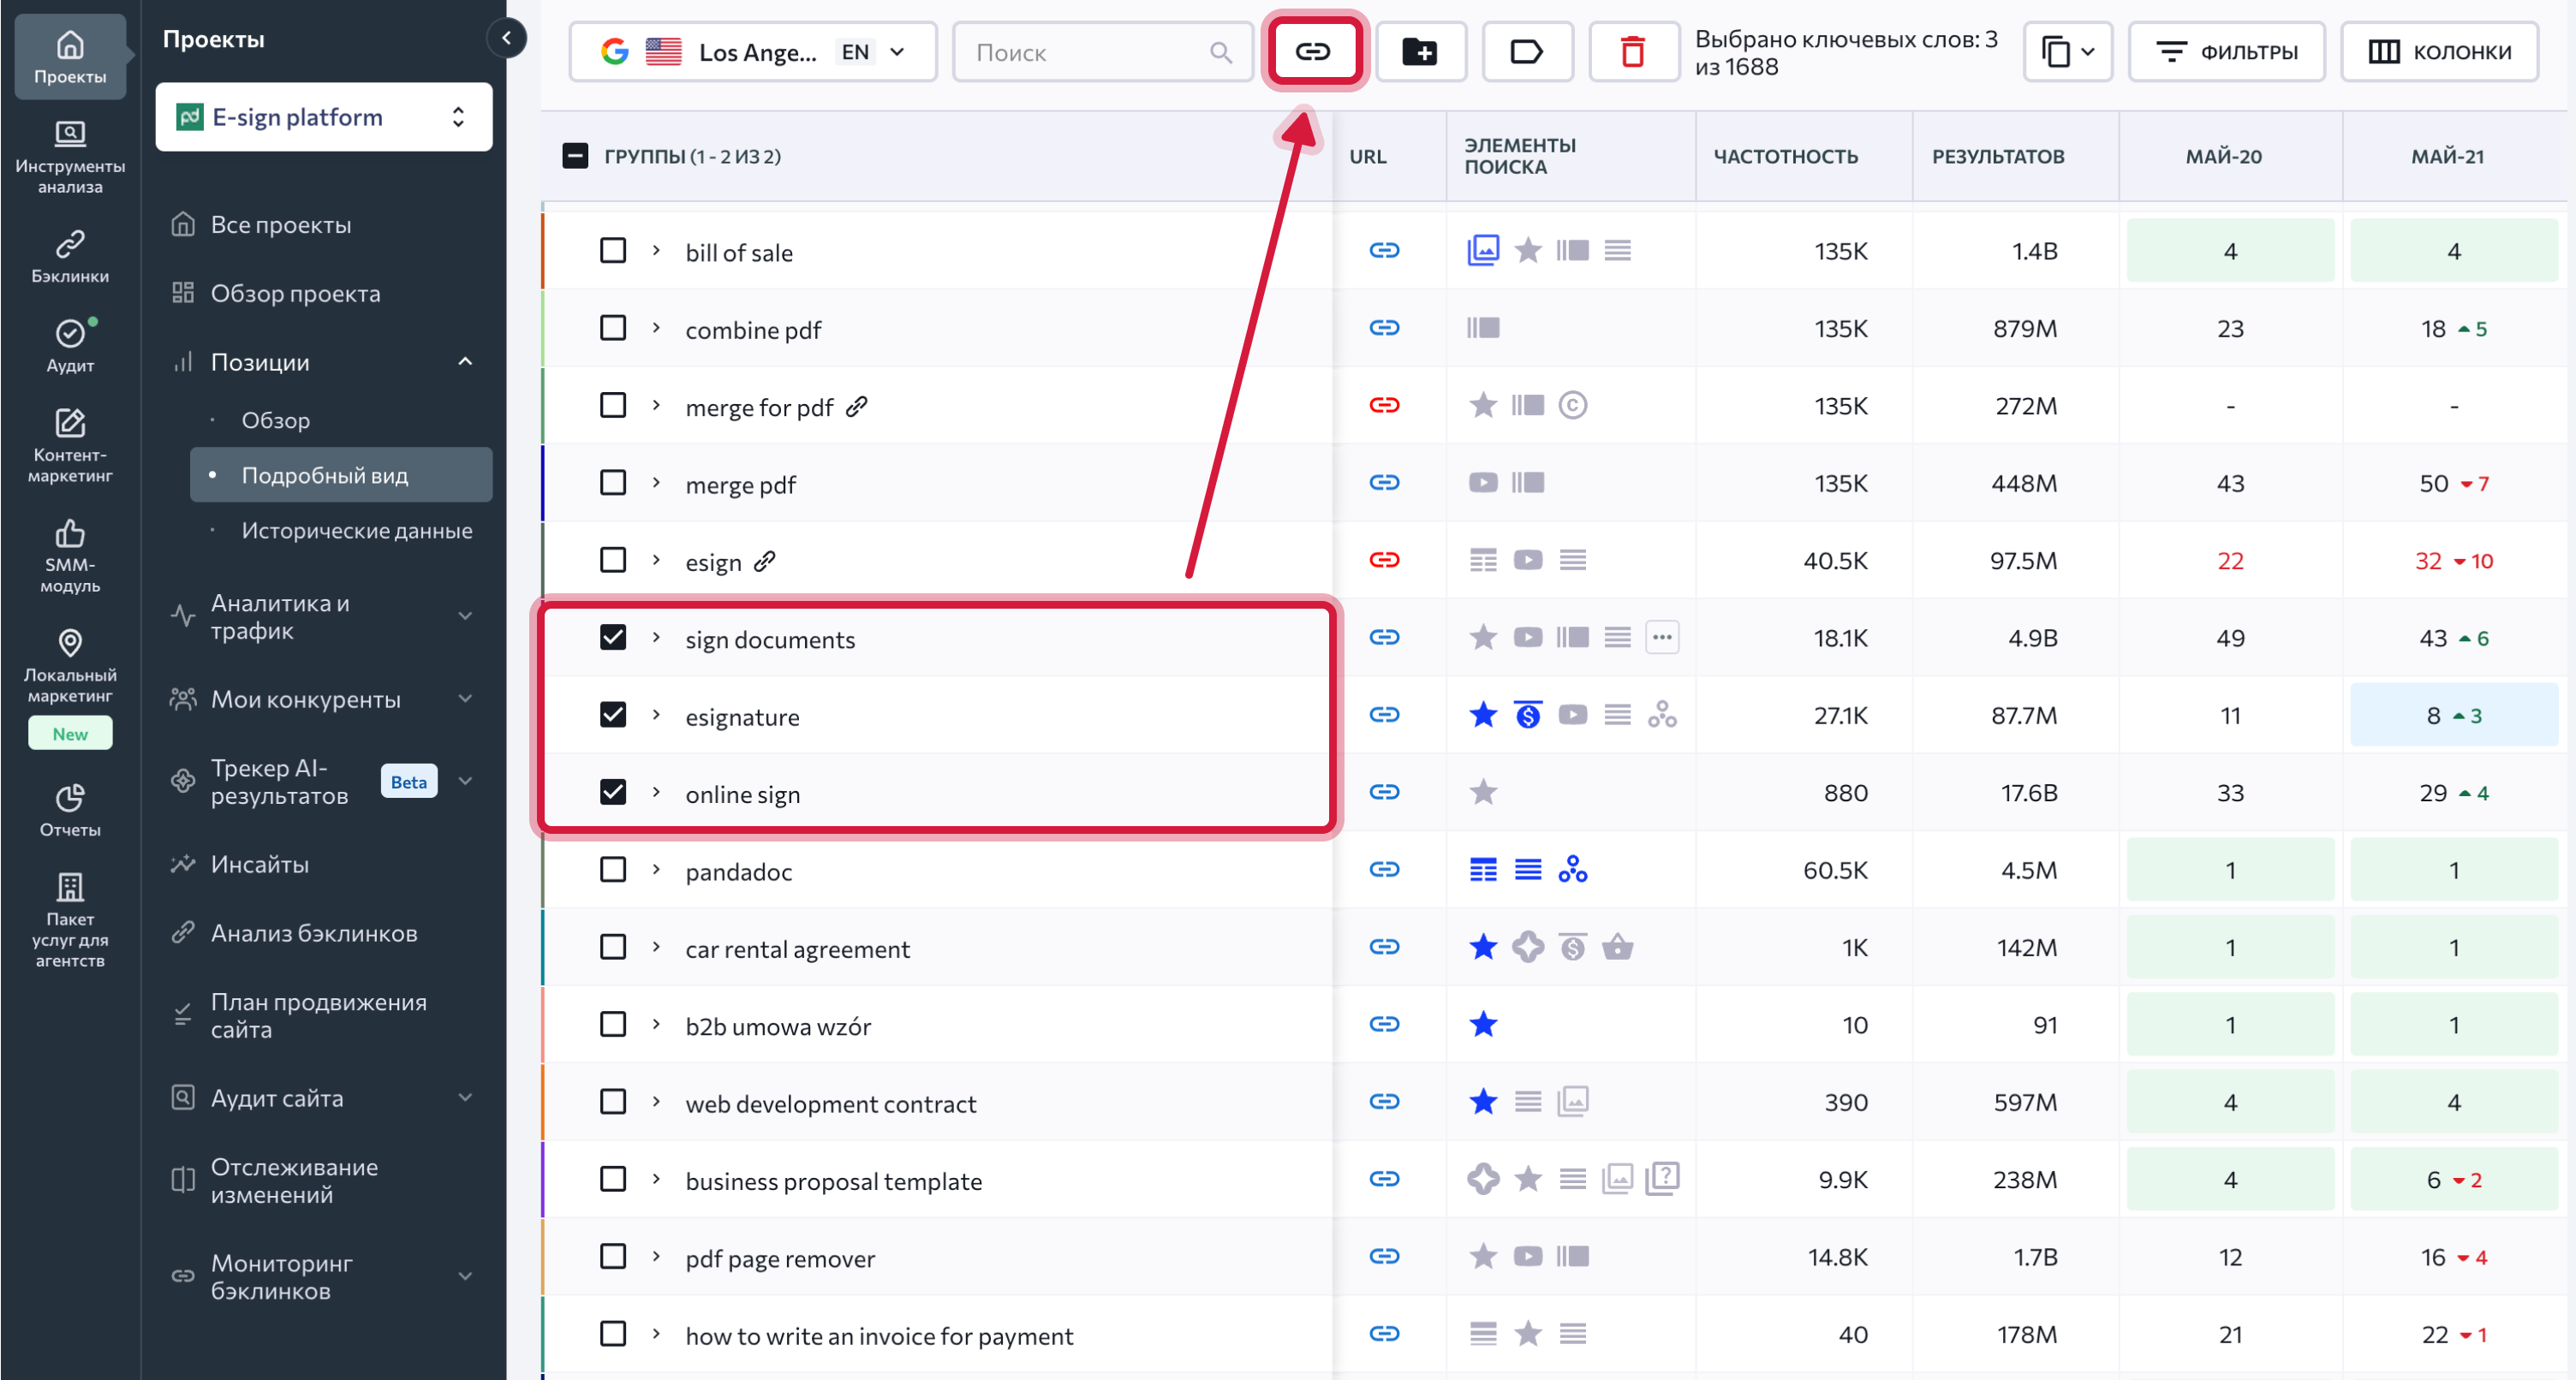
Task: Click the link URL toolbar icon
Action: [x=1313, y=51]
